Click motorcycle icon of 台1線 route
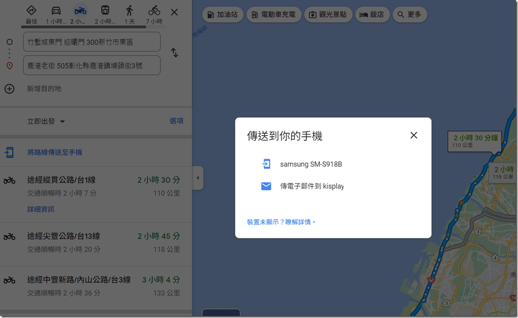This screenshot has height=318, width=518. [x=9, y=180]
